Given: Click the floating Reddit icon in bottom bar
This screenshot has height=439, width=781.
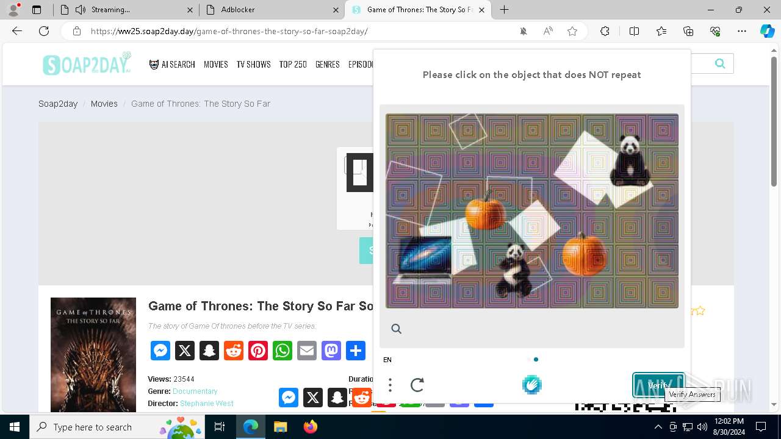Looking at the screenshot, I should [x=362, y=398].
